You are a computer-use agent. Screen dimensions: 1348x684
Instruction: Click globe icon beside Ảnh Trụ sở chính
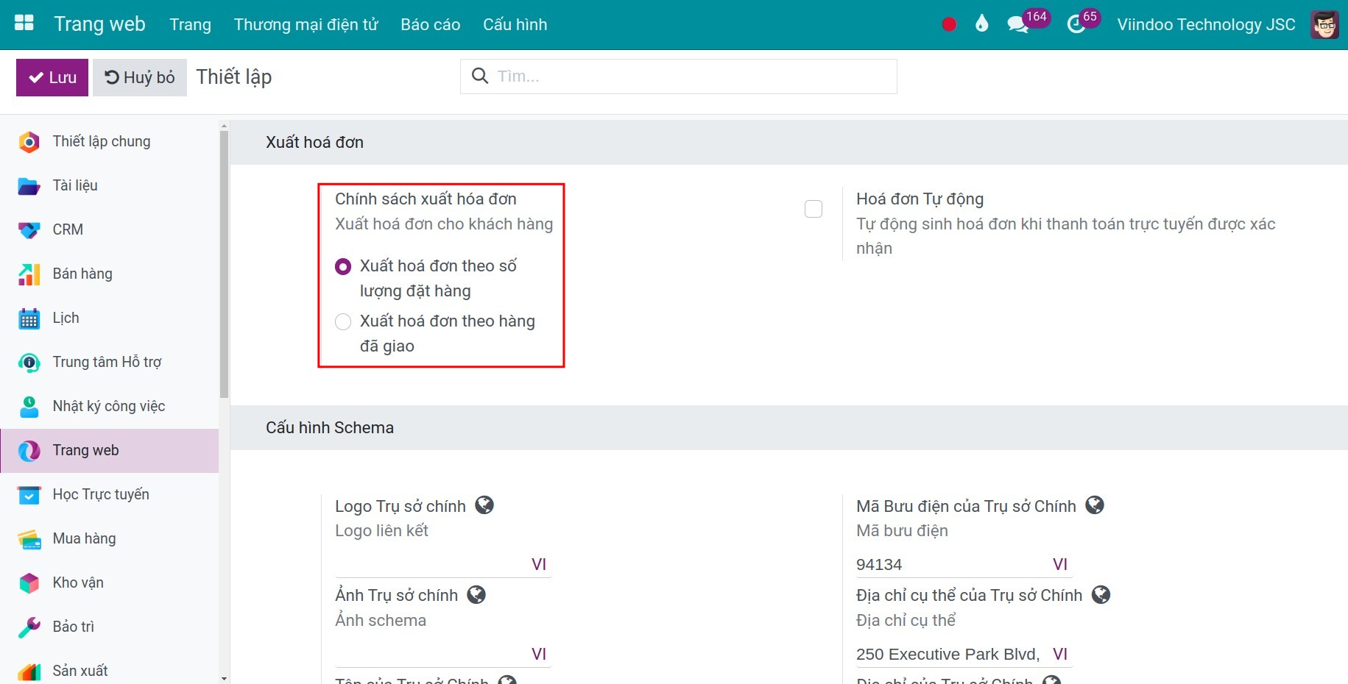point(476,594)
